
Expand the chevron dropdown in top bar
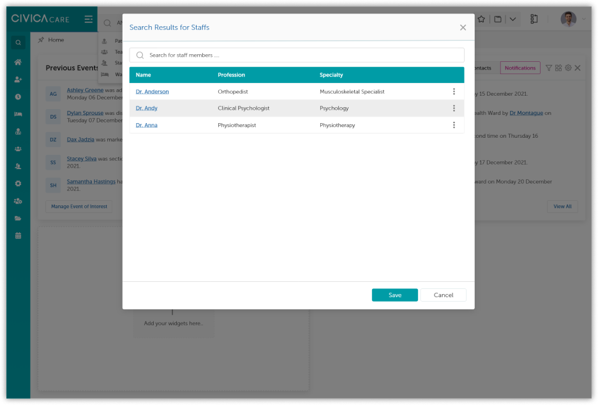point(512,19)
